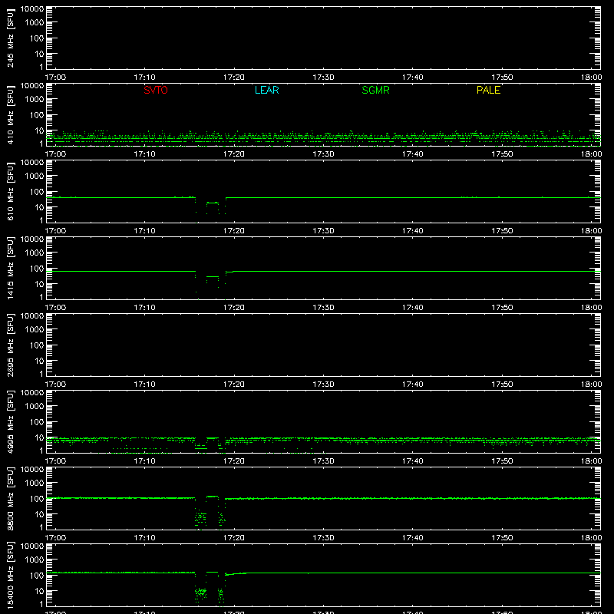Click the 10000 y-axis value on 8800 MHz plot
Viewport: 614px width, 614px height.
32,470
